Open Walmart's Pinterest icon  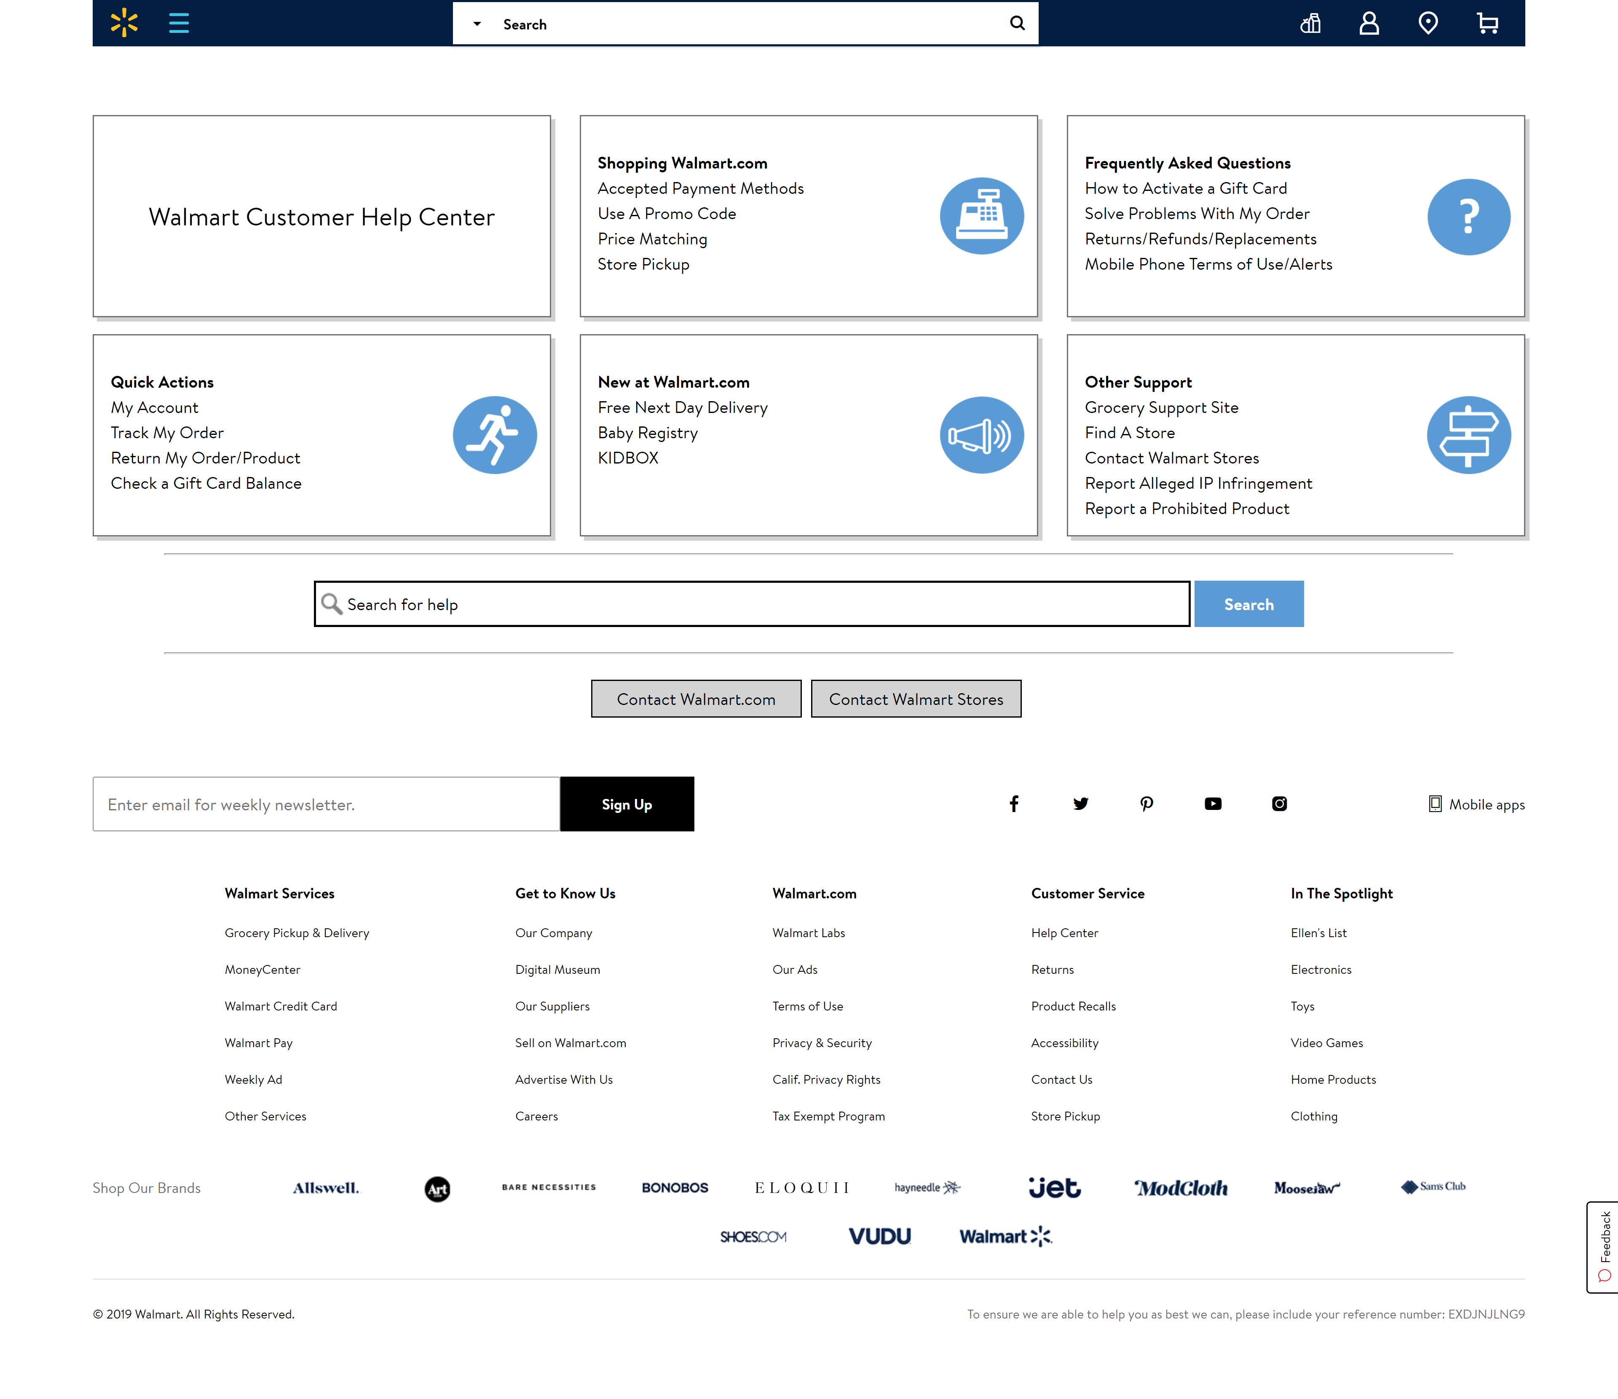(1147, 804)
